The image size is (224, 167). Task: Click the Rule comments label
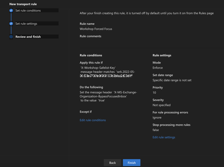91,36
